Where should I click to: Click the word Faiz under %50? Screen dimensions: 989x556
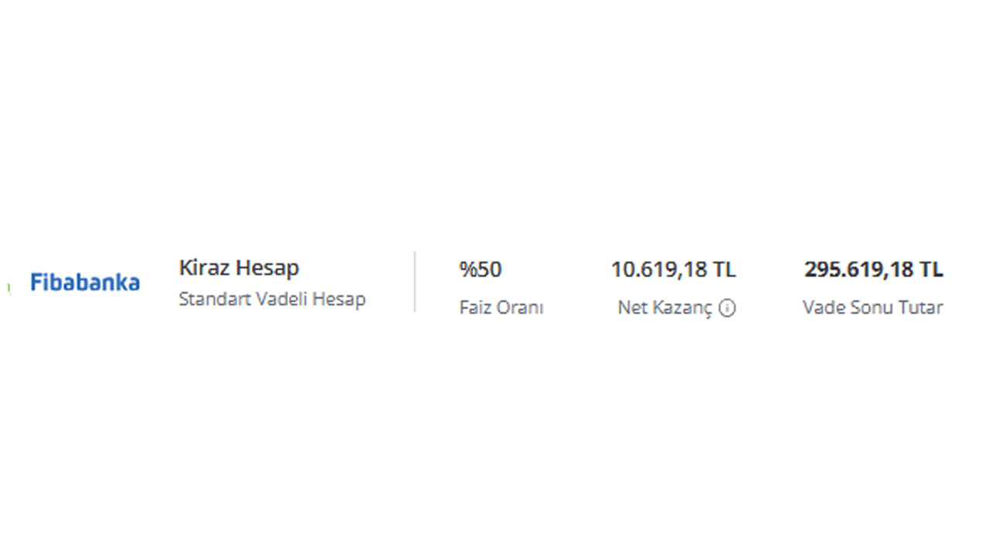click(474, 307)
